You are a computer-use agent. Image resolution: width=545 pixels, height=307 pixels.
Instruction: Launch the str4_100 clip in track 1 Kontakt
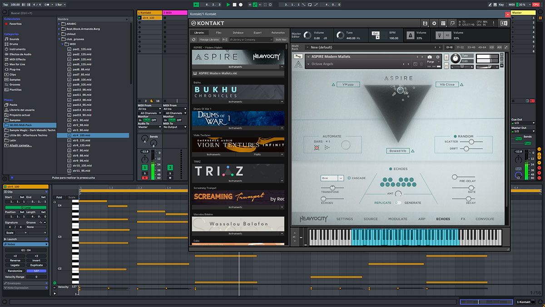tap(139, 18)
